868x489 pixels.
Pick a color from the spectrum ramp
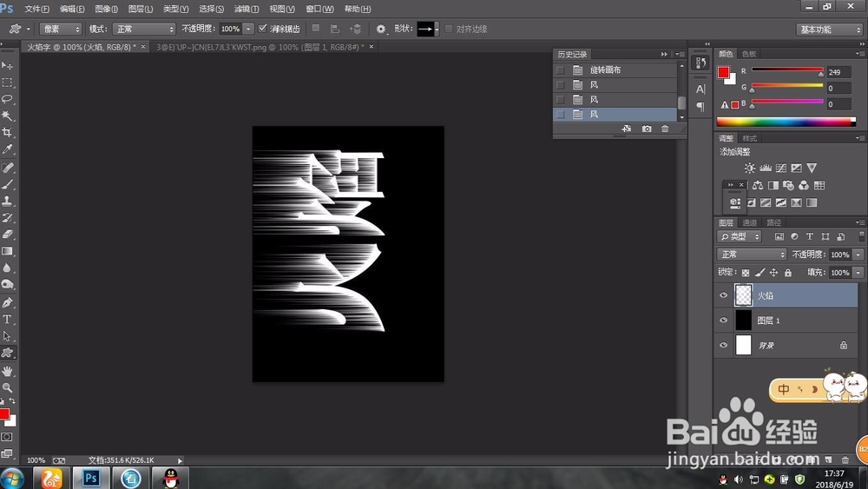[786, 122]
